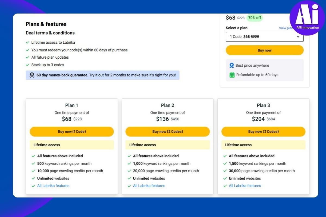Click the 70% off discount badge
The image size is (326, 217).
(x=255, y=18)
